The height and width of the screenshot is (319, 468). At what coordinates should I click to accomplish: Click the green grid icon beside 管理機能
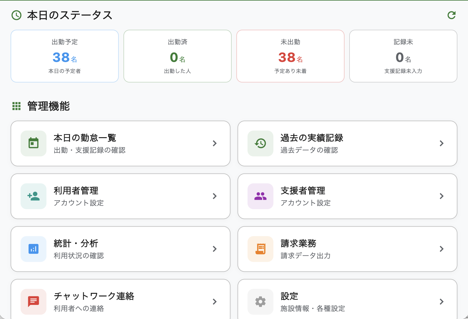pos(17,106)
